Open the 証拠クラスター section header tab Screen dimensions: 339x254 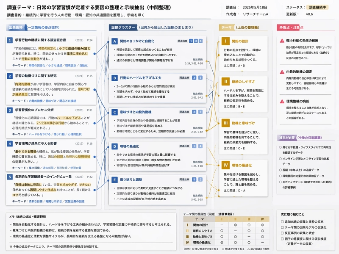(123, 28)
